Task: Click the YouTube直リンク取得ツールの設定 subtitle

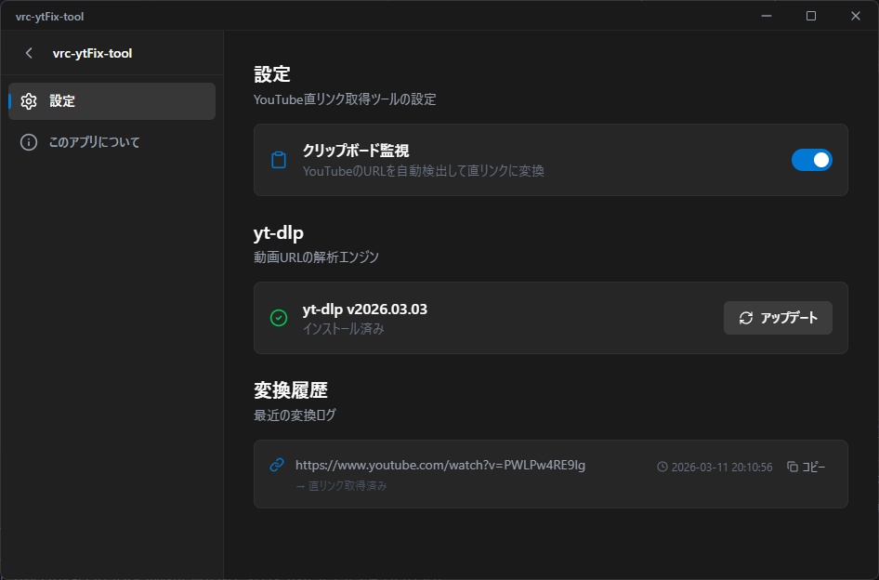Action: pyautogui.click(x=345, y=99)
